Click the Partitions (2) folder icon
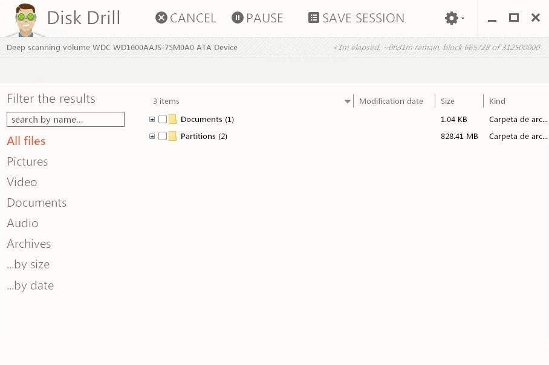549x365 pixels. (x=172, y=136)
